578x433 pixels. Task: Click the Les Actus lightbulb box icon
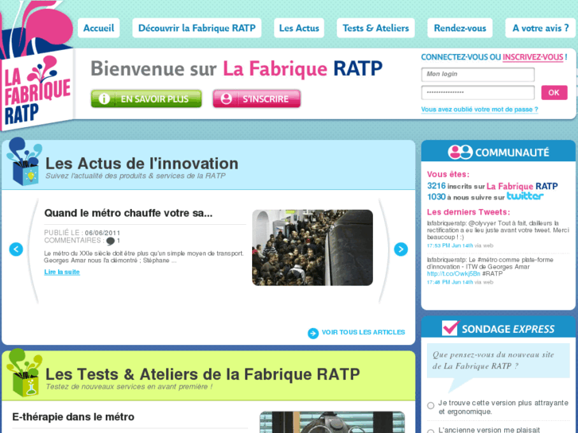(x=24, y=161)
